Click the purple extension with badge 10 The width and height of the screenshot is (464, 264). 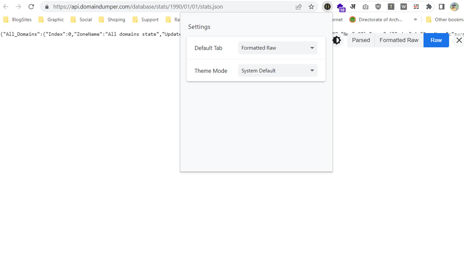pyautogui.click(x=341, y=7)
